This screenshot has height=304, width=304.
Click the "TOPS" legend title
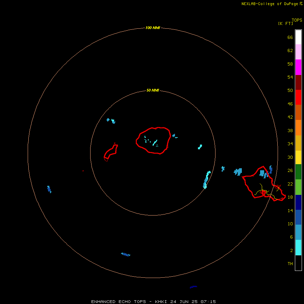297,20
